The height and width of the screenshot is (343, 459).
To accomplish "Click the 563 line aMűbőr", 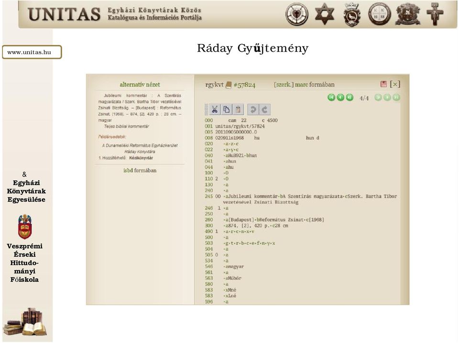I will [223, 278].
